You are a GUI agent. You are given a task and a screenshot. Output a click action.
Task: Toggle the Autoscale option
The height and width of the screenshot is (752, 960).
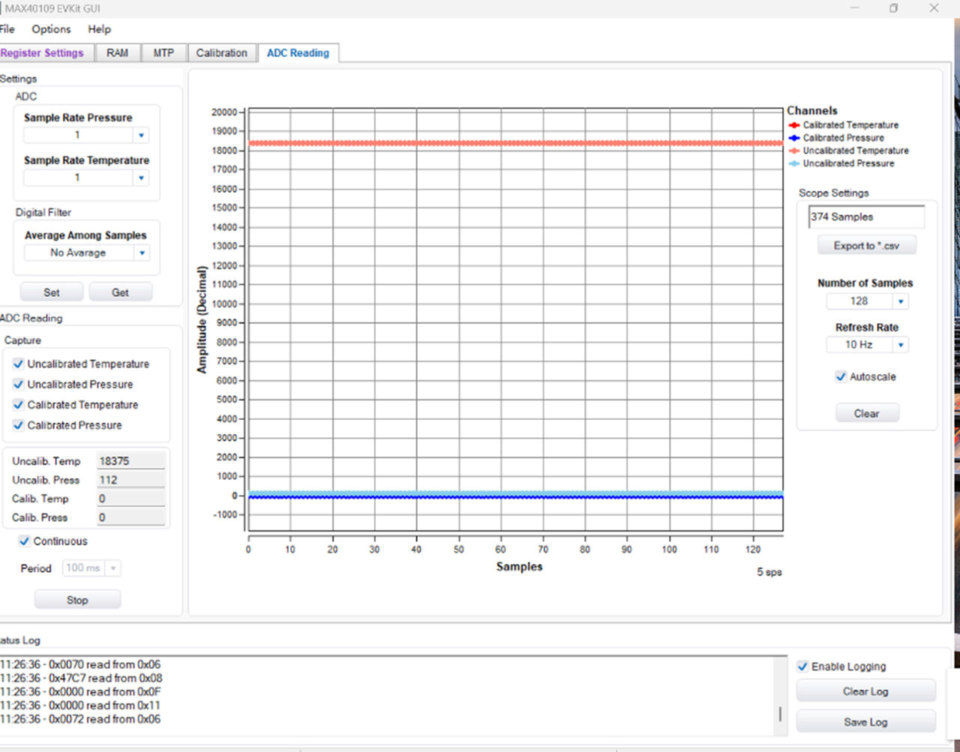pyautogui.click(x=841, y=376)
